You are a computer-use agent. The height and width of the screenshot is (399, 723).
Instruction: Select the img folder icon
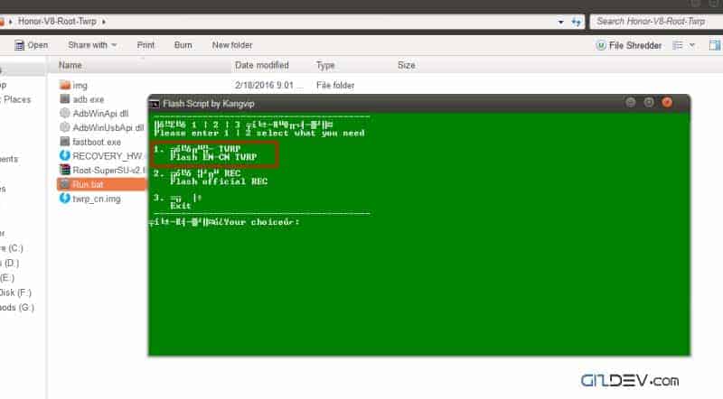point(65,85)
